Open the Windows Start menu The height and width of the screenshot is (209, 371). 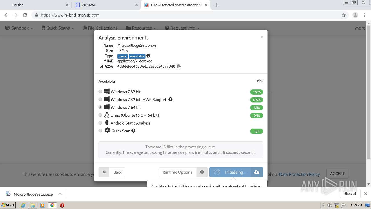click(8, 205)
